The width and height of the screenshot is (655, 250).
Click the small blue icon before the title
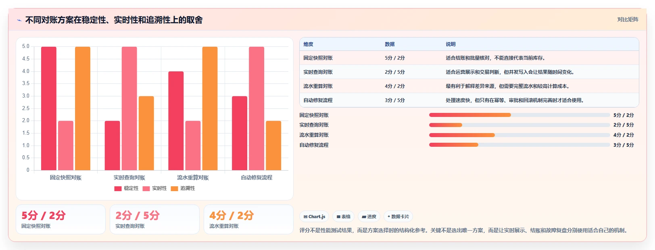[x=19, y=20]
